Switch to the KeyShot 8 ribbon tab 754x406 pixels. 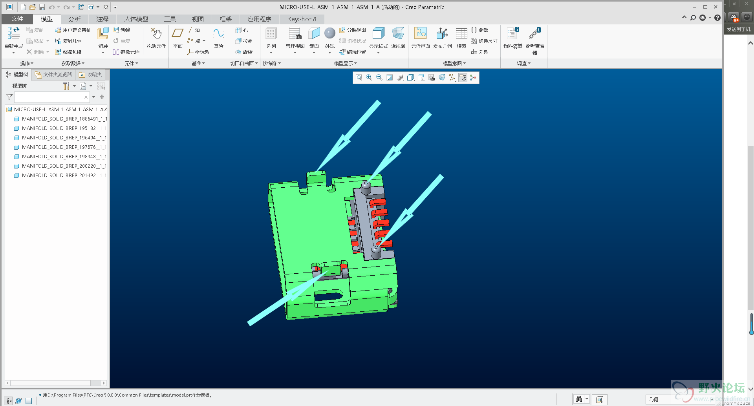302,19
